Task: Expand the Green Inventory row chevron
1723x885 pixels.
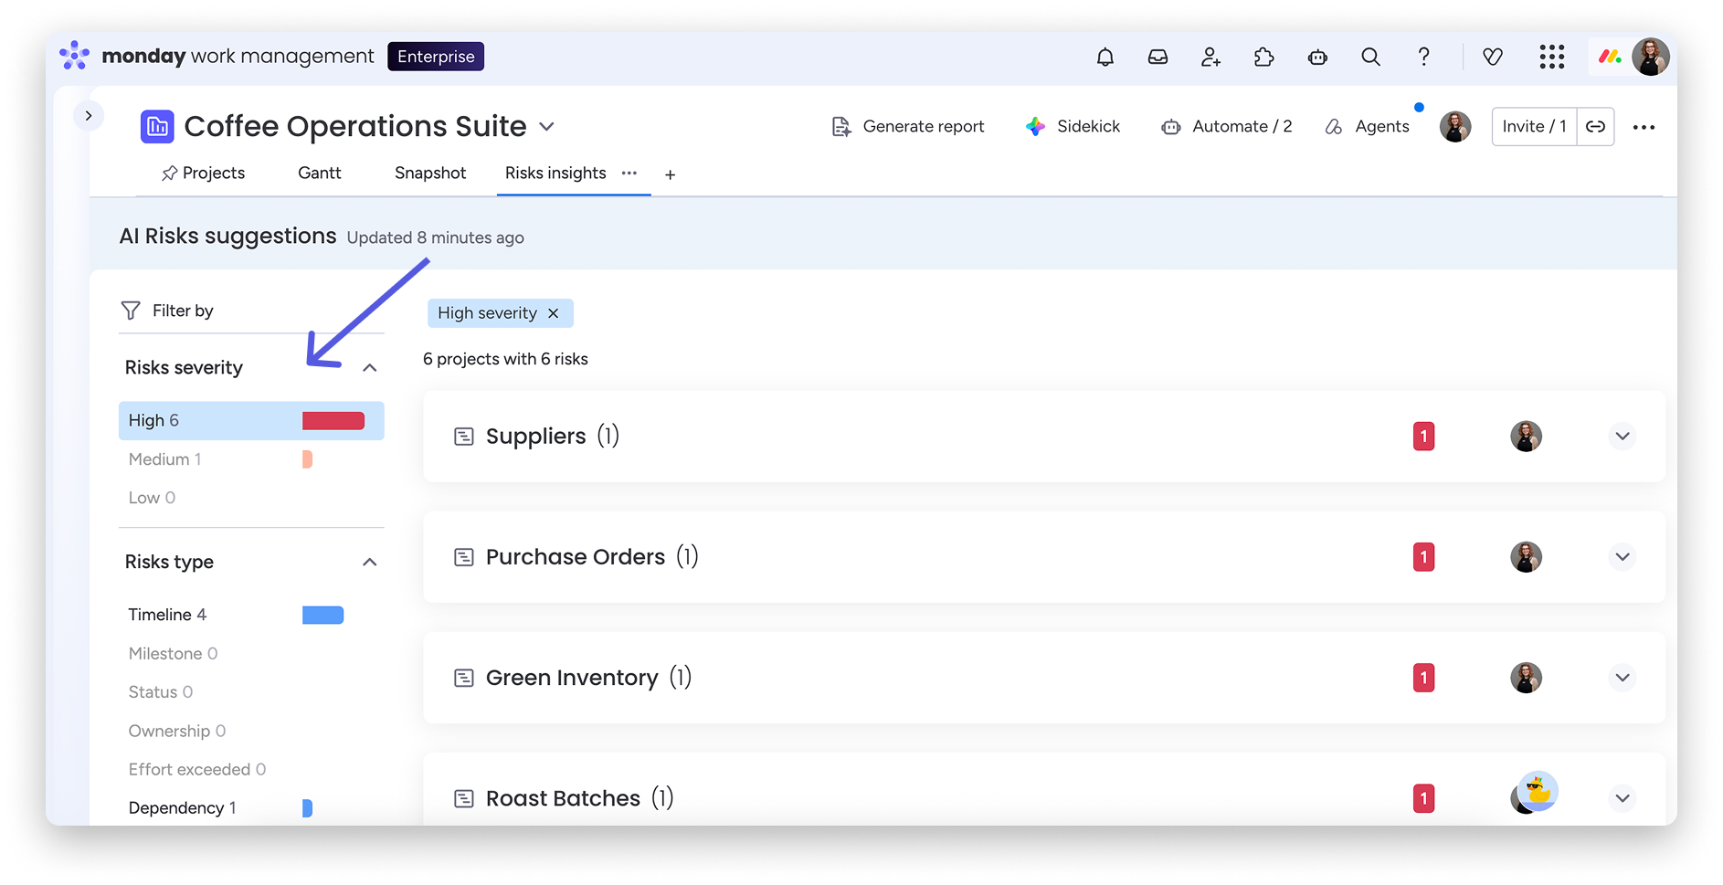Action: point(1623,678)
